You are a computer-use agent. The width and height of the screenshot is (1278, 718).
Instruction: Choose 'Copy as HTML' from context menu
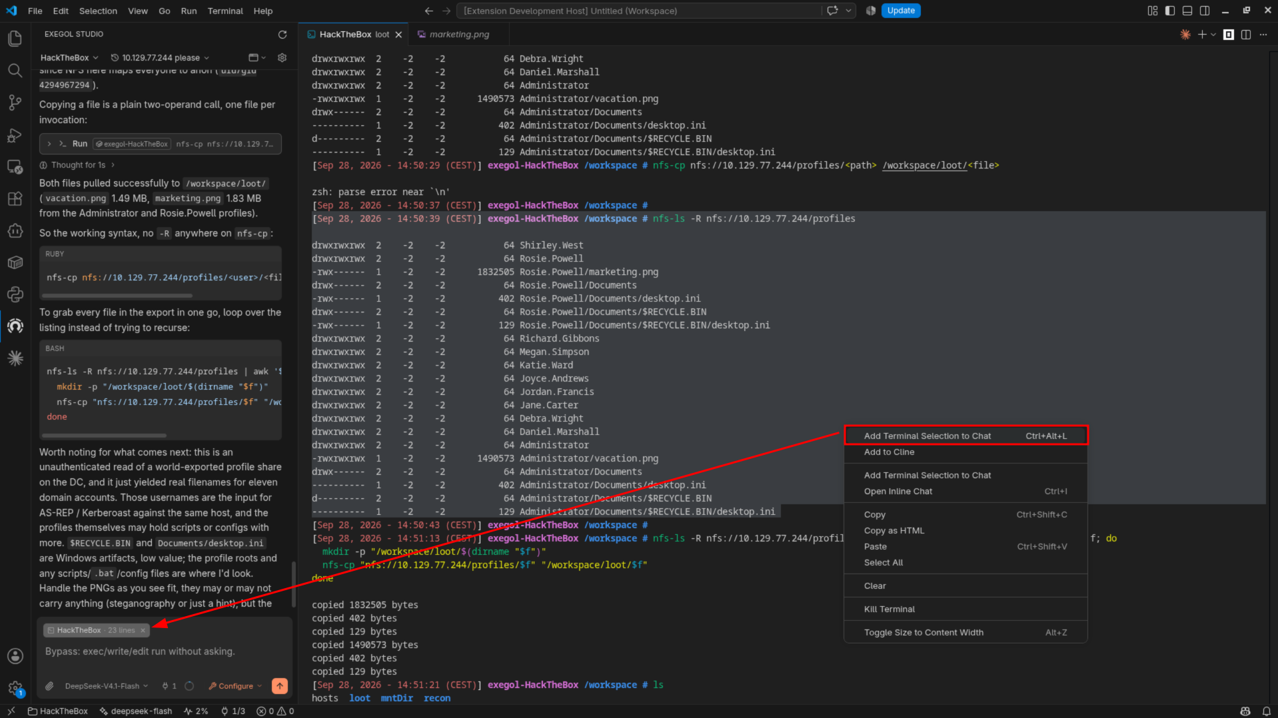965,531
